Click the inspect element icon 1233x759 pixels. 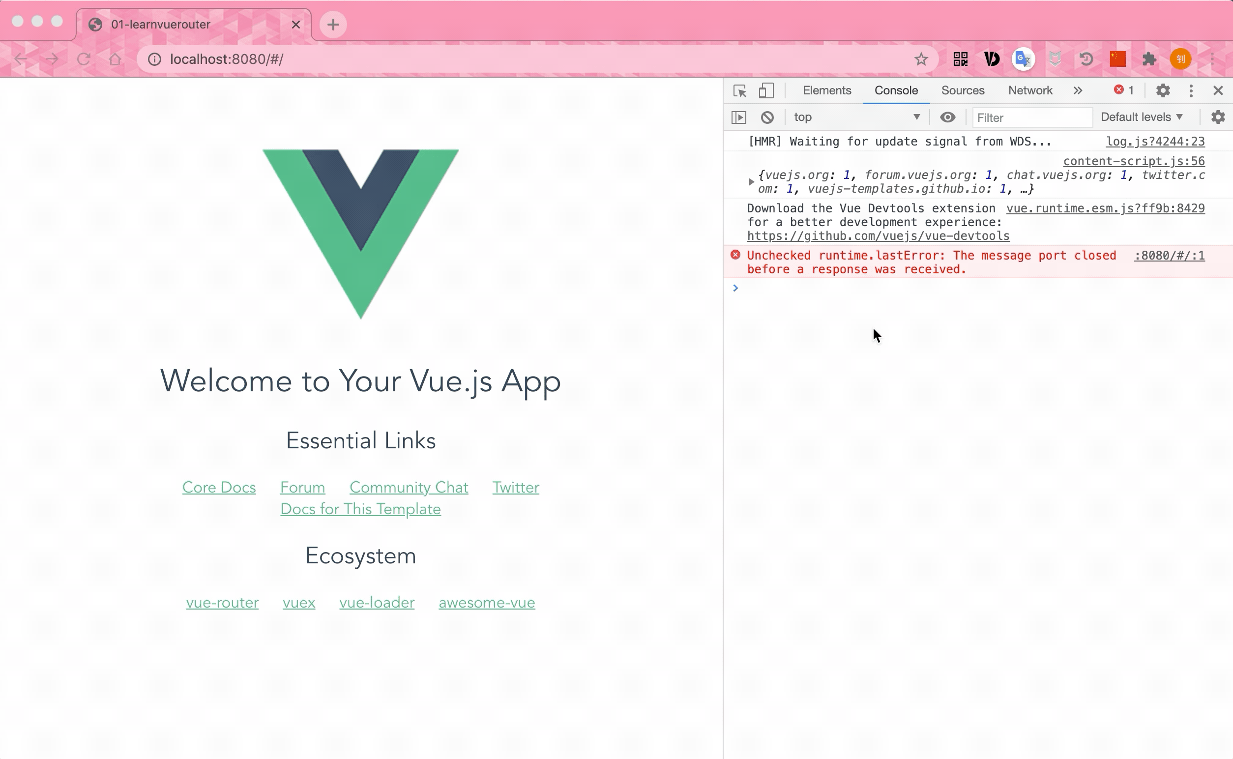point(740,90)
